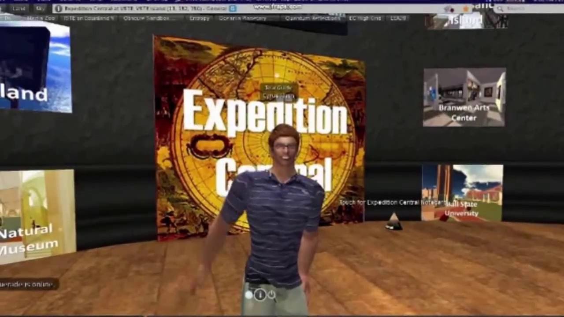Open the Entropy favorites landmark
564x317 pixels.
pyautogui.click(x=199, y=18)
